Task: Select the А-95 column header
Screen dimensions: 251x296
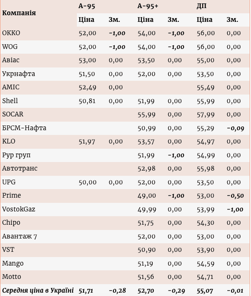Action: (87, 6)
